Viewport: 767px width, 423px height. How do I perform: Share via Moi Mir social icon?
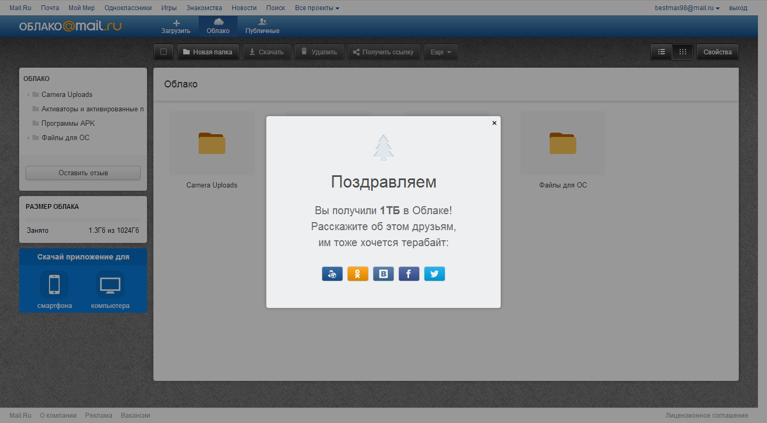[x=332, y=274]
